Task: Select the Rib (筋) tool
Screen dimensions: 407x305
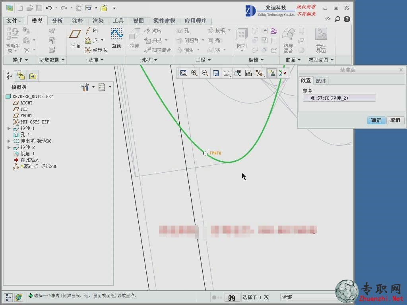Action: point(214,50)
